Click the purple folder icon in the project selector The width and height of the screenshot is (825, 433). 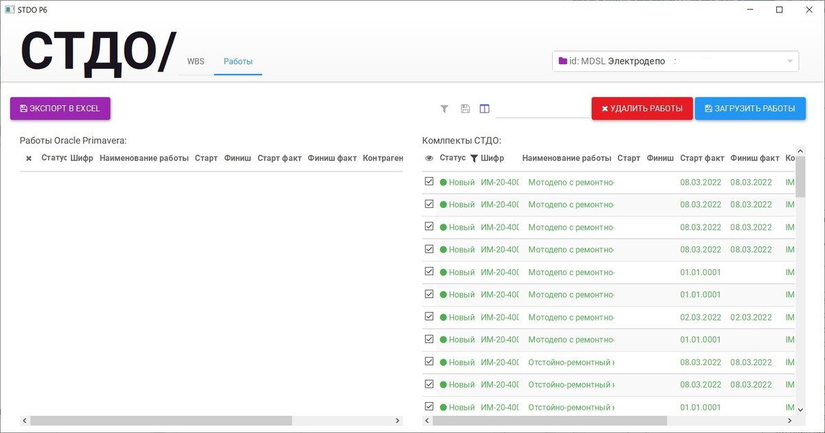(x=563, y=61)
